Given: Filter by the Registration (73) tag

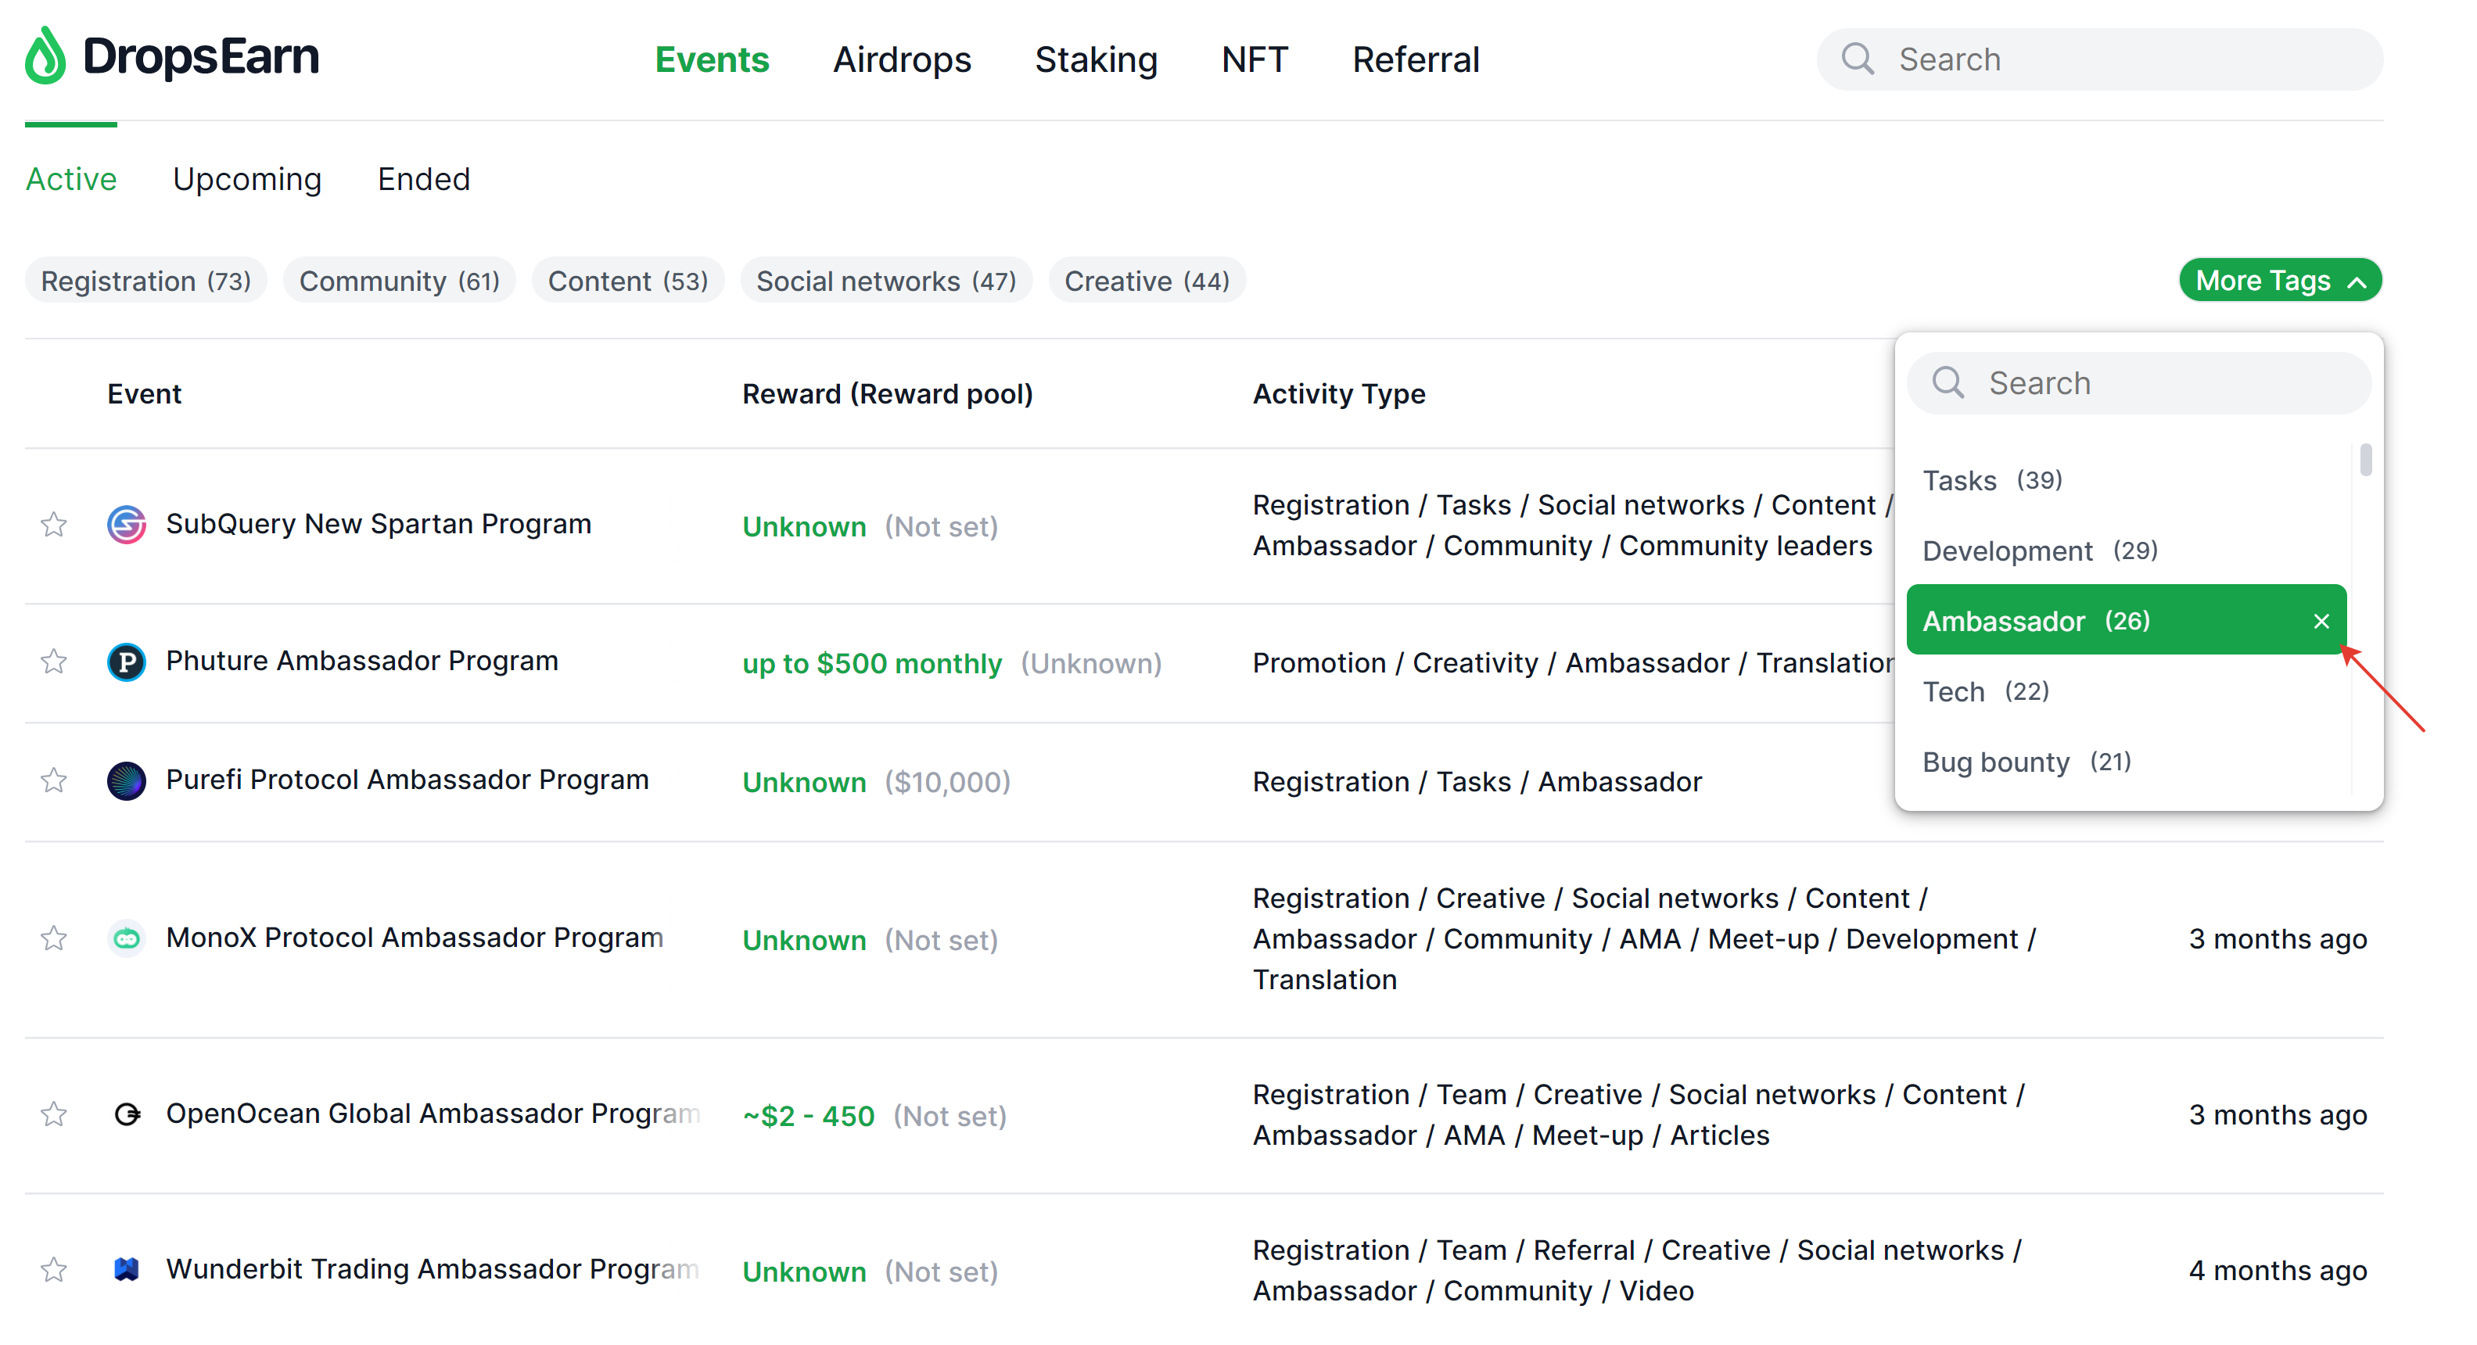Looking at the screenshot, I should click(146, 281).
